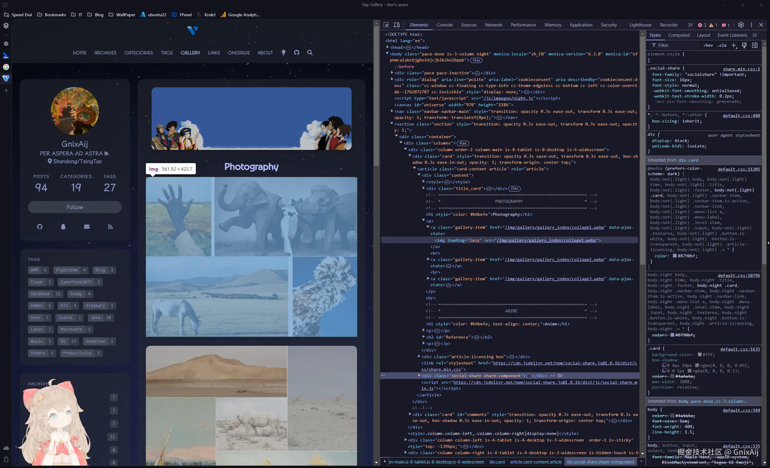Click the email envelope icon in the profile
Image resolution: width=770 pixels, height=468 pixels.
(x=87, y=227)
